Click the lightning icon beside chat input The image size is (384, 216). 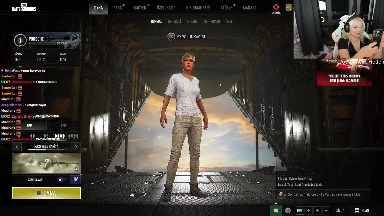(281, 194)
